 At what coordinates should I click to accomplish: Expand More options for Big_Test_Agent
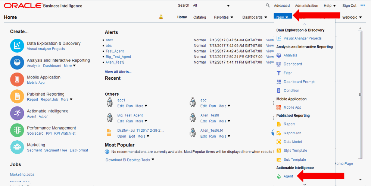[141, 121]
